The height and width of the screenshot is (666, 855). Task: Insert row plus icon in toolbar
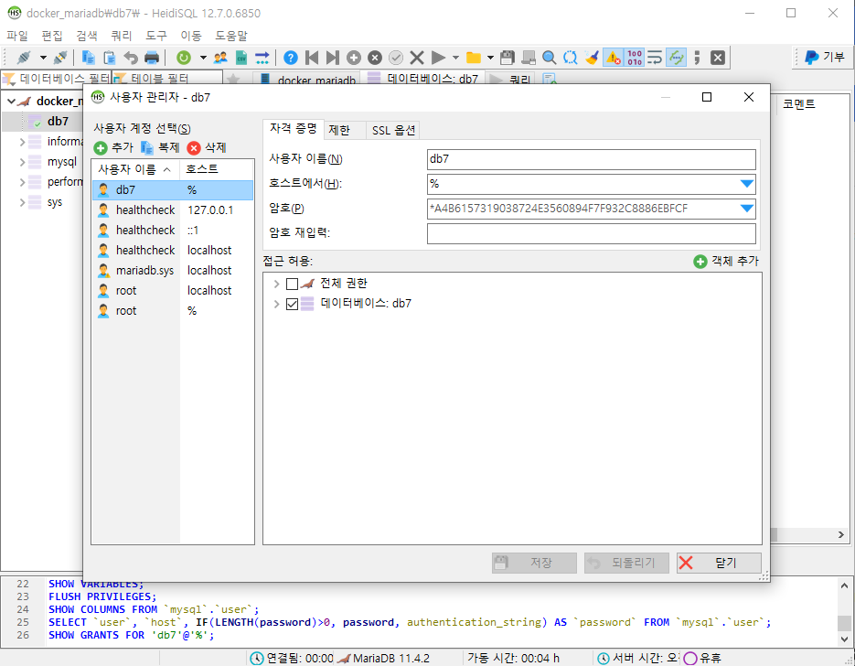353,58
